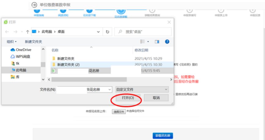Click the file list horizontal scrollbar thumb
The width and height of the screenshot is (265, 140).
click(89, 79)
